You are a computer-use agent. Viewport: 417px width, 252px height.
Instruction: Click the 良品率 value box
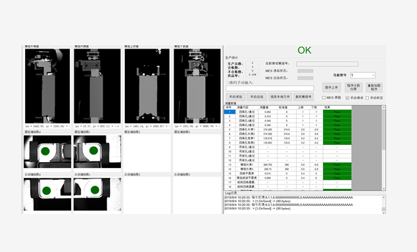coord(253,75)
